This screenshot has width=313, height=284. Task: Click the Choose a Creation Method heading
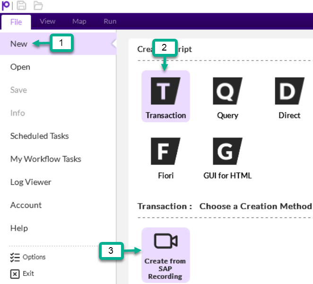[x=256, y=207]
